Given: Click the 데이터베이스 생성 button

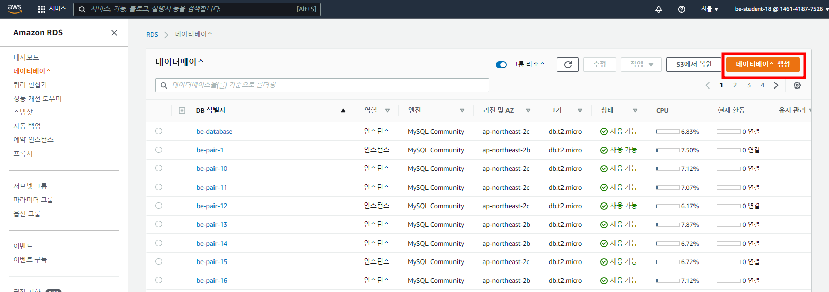Looking at the screenshot, I should (763, 65).
